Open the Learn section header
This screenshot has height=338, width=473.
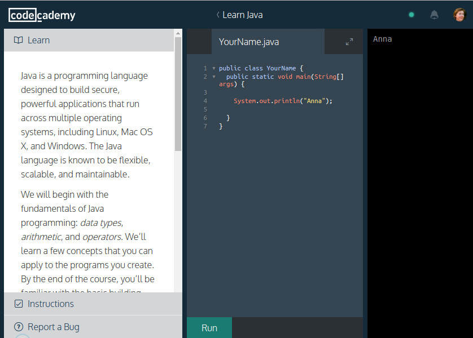pos(89,41)
